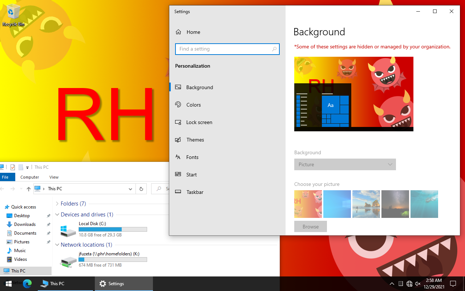Click the Browse button

click(x=310, y=227)
